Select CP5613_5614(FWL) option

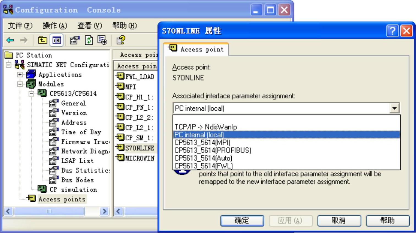(286, 166)
